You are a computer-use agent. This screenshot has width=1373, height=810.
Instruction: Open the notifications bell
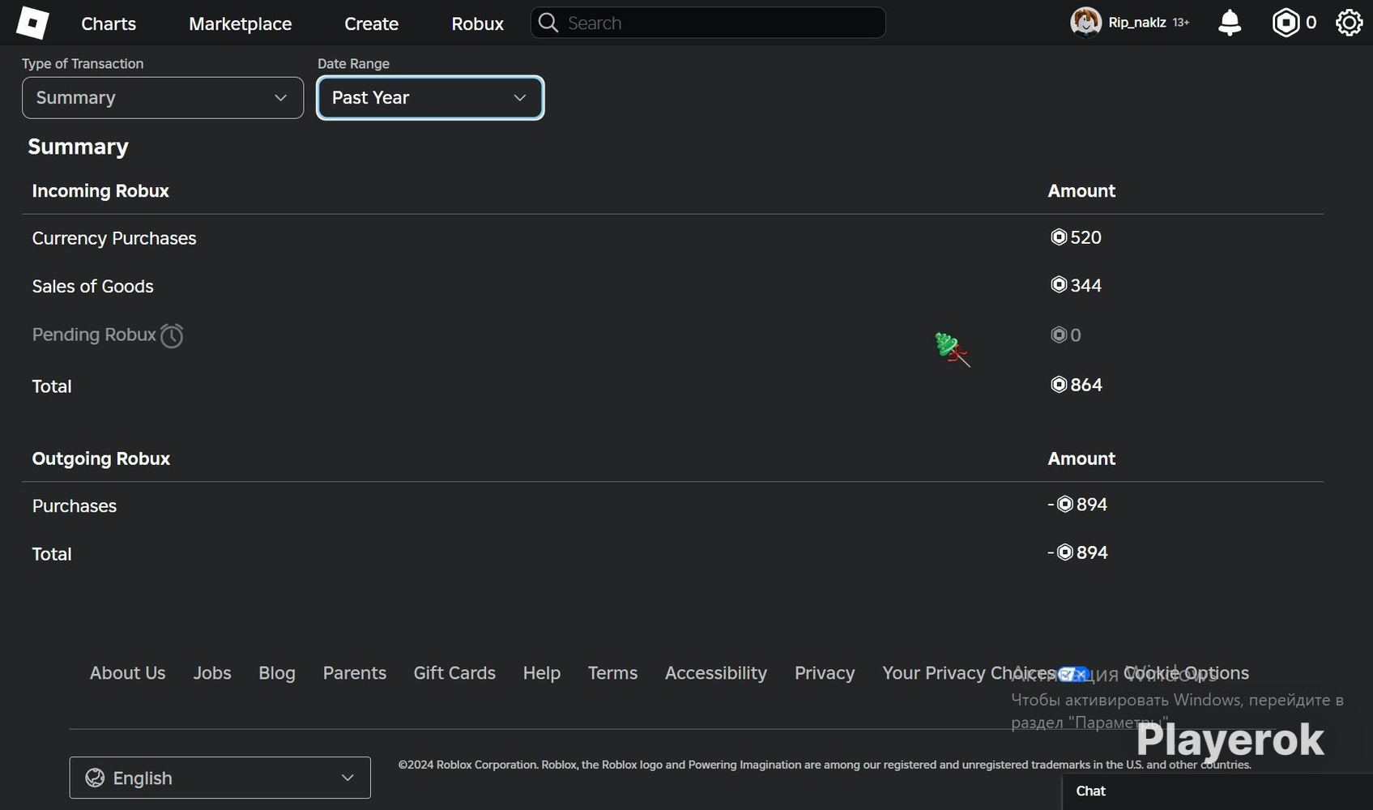point(1230,23)
